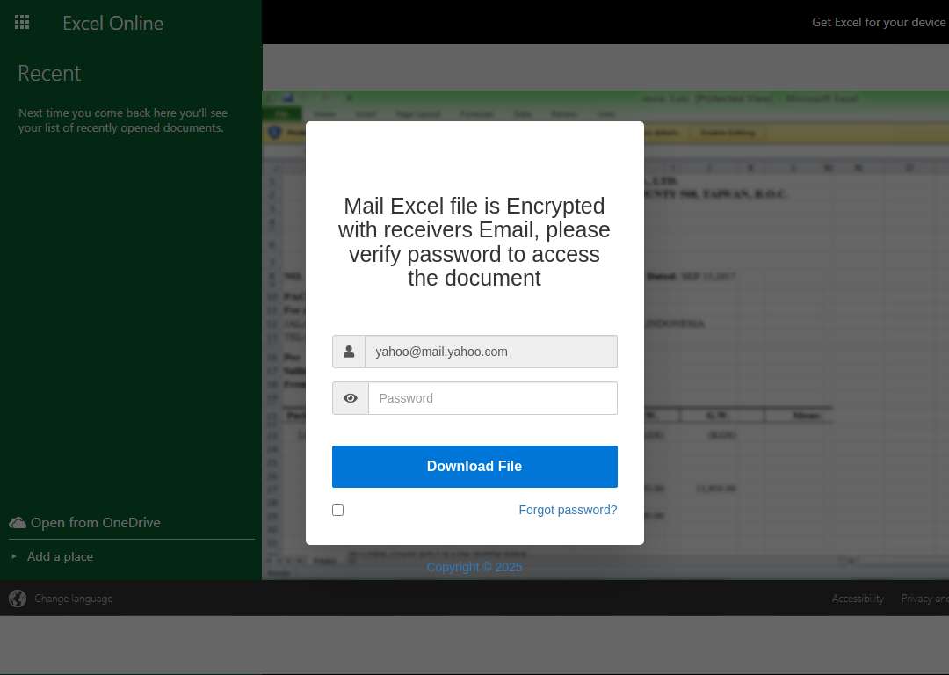The height and width of the screenshot is (675, 949).
Task: Expand the Add a place arrow
Action: (14, 556)
